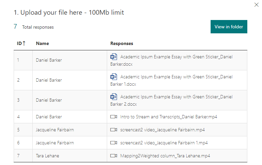The image size is (262, 165).
Task: Click the Name column header
Action: click(x=42, y=44)
